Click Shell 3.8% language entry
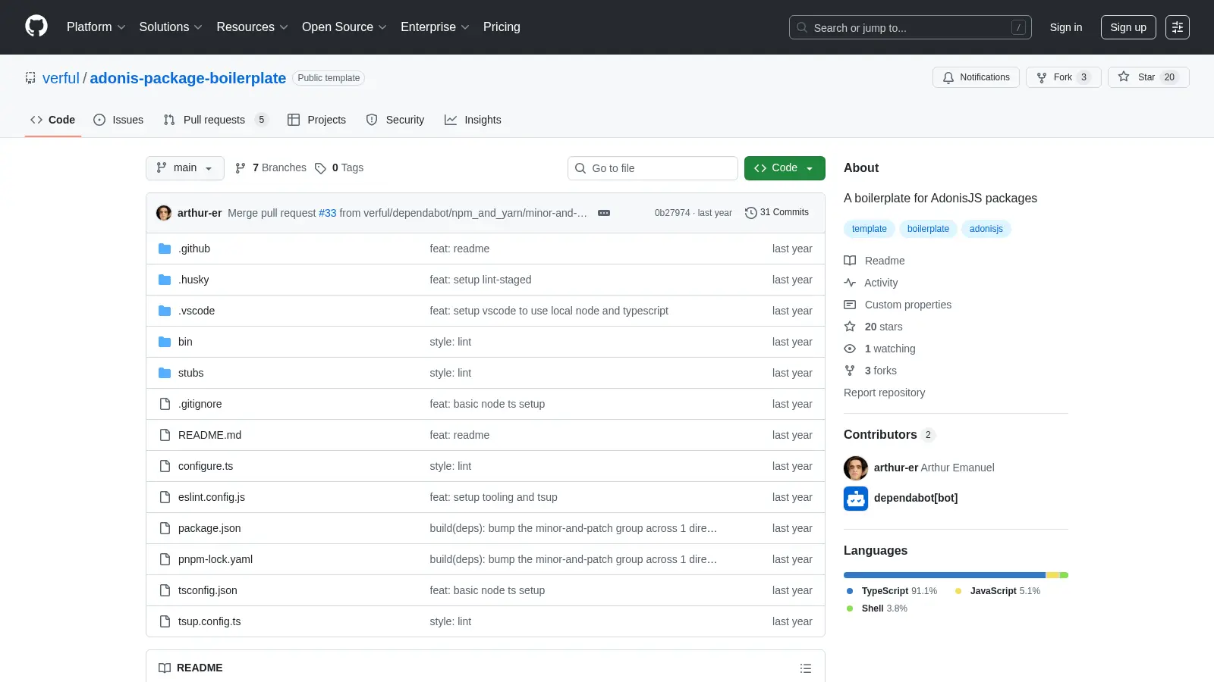This screenshot has height=682, width=1214. click(x=877, y=608)
